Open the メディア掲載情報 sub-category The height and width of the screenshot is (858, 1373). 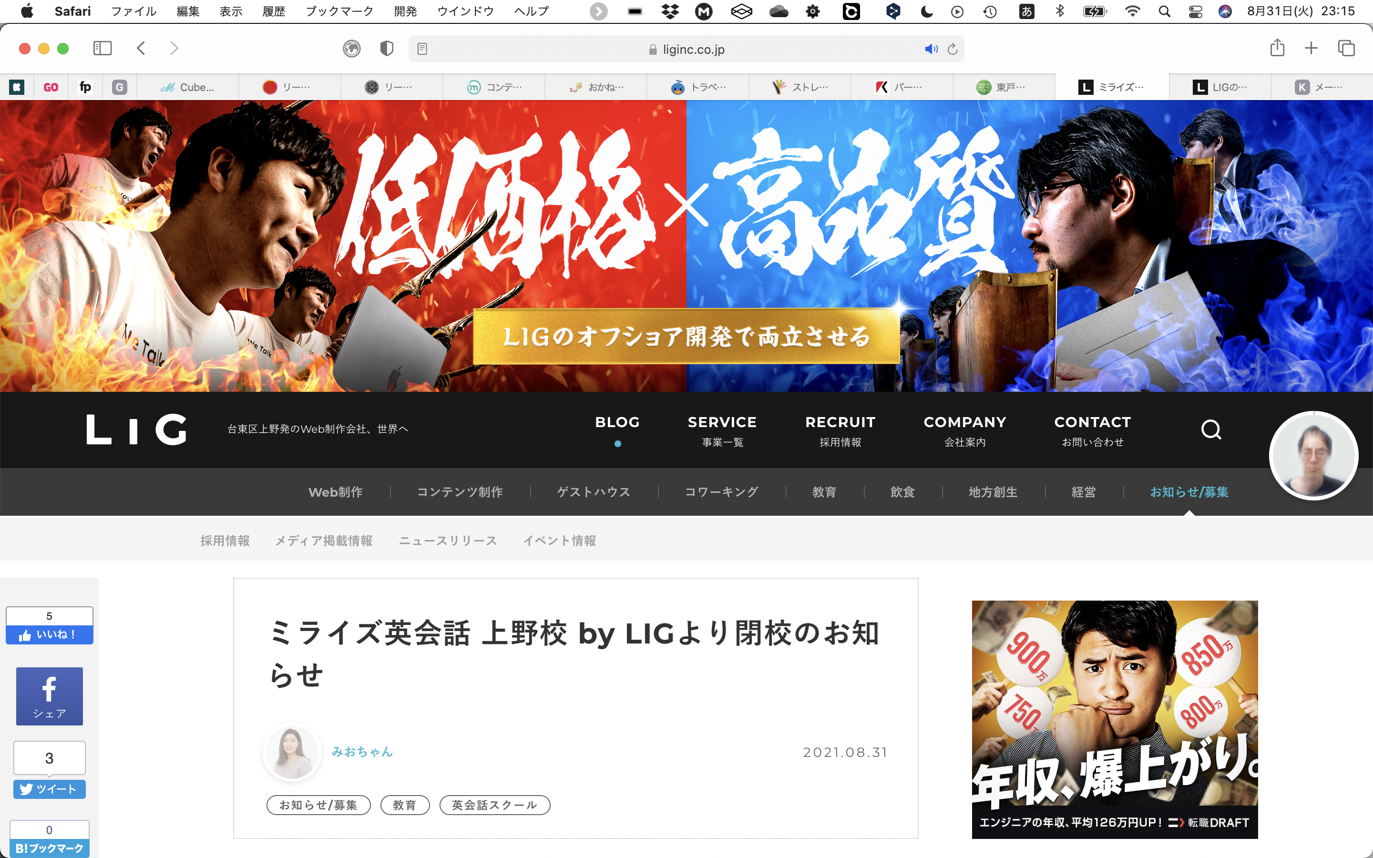tap(324, 541)
